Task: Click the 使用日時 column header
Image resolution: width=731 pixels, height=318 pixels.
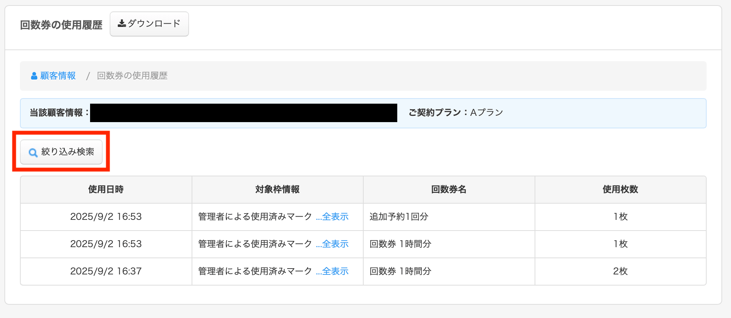Action: [x=106, y=190]
